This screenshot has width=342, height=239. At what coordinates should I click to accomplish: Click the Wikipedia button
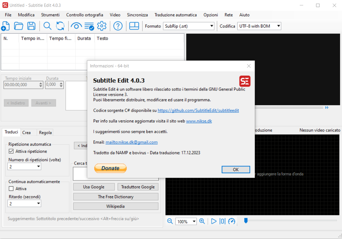pyautogui.click(x=116, y=206)
